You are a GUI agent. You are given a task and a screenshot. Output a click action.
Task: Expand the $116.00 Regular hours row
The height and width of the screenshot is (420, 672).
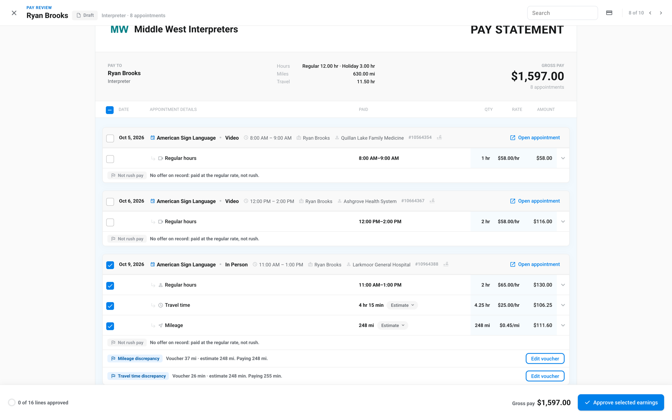[x=563, y=222]
